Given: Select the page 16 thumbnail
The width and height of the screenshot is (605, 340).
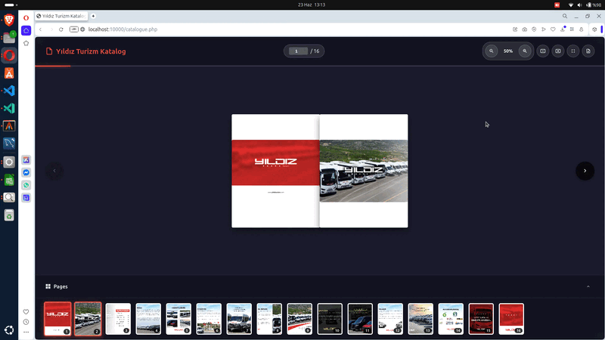Looking at the screenshot, I should coord(511,319).
